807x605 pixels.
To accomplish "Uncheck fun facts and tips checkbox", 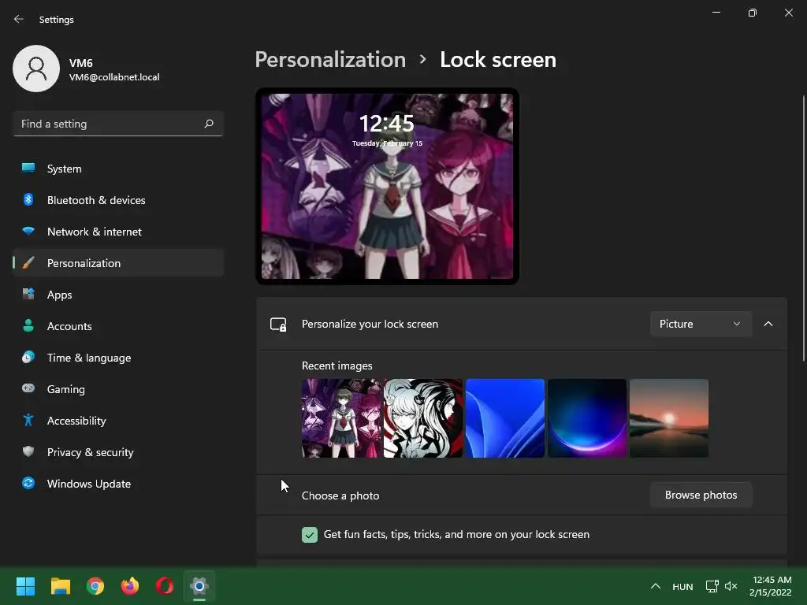I will coord(309,535).
